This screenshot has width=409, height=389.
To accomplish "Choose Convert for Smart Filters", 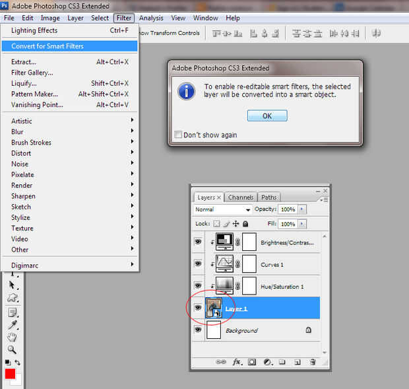I will pos(70,46).
